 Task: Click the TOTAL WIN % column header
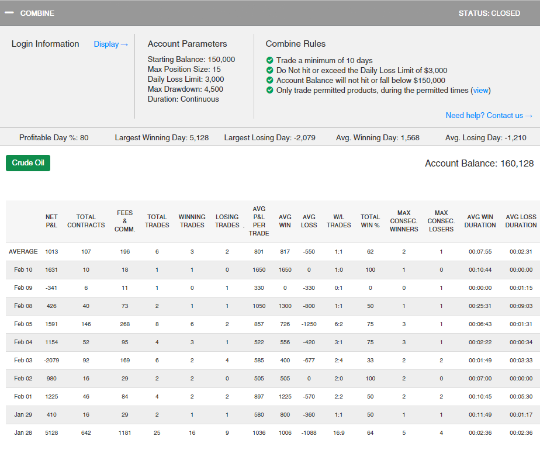pos(370,221)
